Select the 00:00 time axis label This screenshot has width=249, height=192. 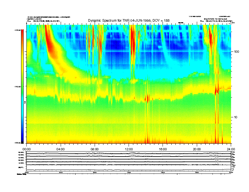[x=26, y=149]
